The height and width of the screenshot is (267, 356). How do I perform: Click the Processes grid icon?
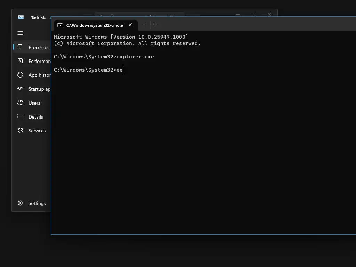click(x=20, y=47)
